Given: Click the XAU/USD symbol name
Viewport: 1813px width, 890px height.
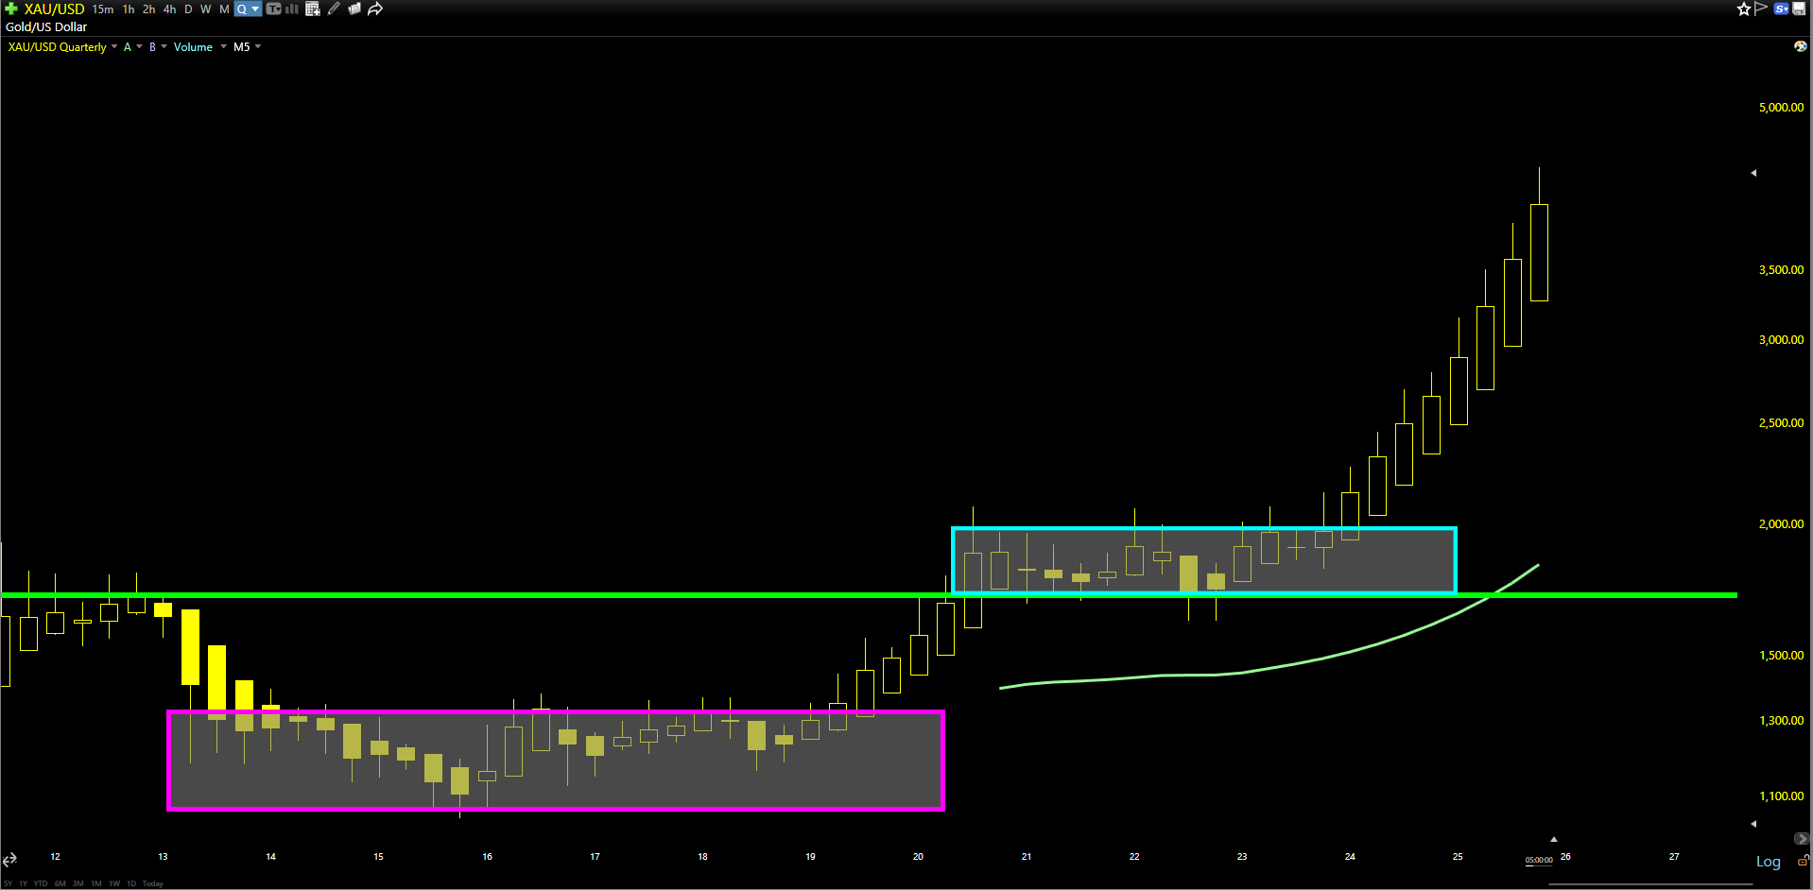Looking at the screenshot, I should tap(54, 9).
